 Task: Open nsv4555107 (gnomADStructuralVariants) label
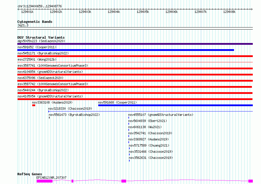click(161, 115)
